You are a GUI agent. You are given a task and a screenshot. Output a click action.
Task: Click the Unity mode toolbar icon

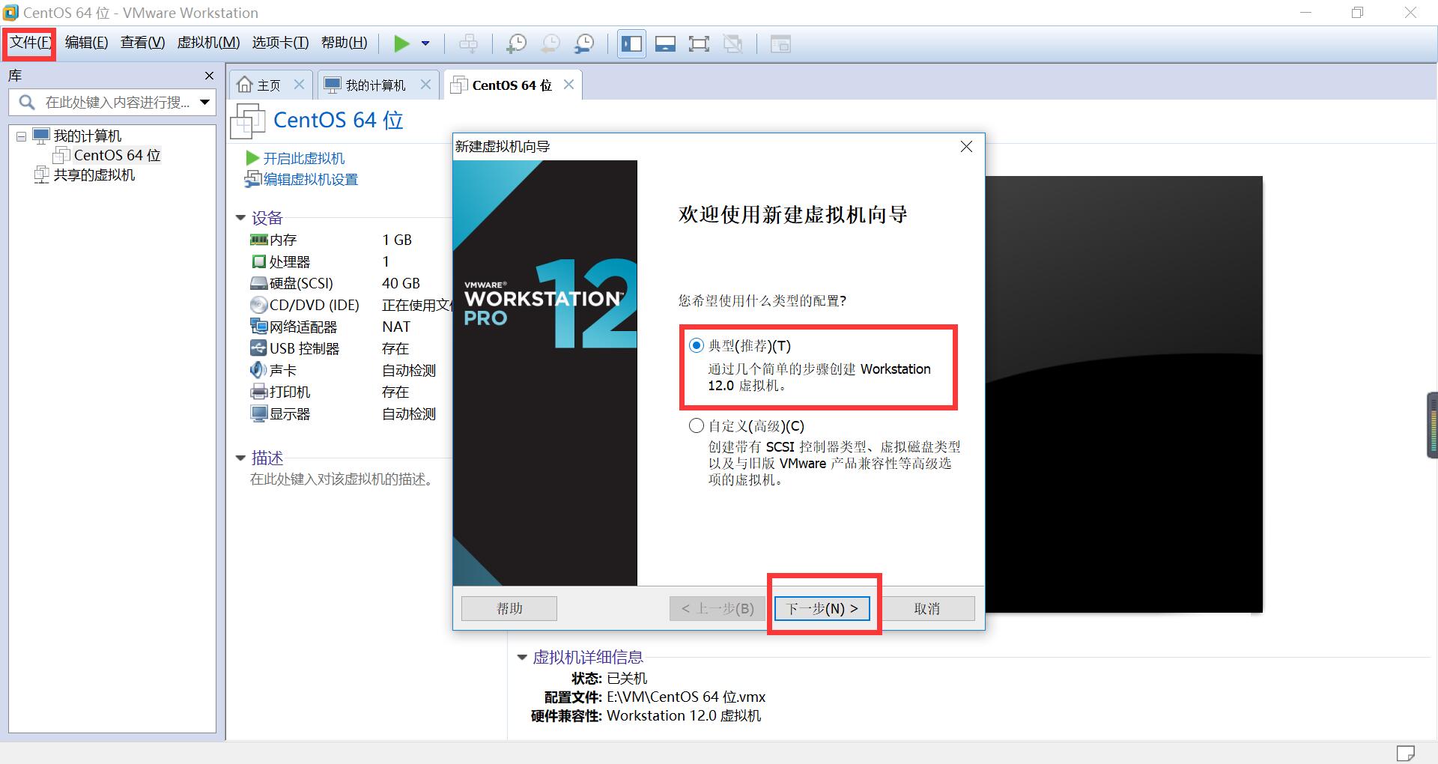732,44
